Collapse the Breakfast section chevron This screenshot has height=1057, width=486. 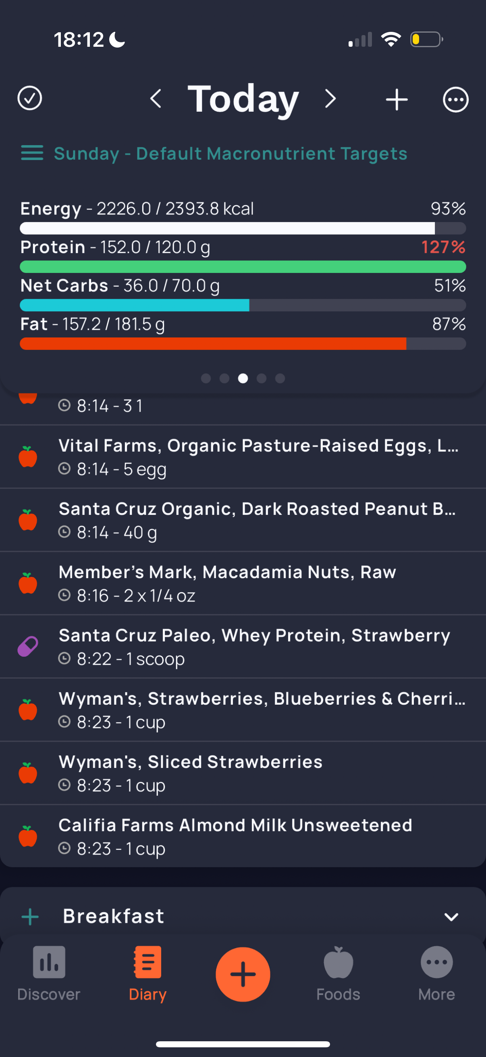pos(451,917)
